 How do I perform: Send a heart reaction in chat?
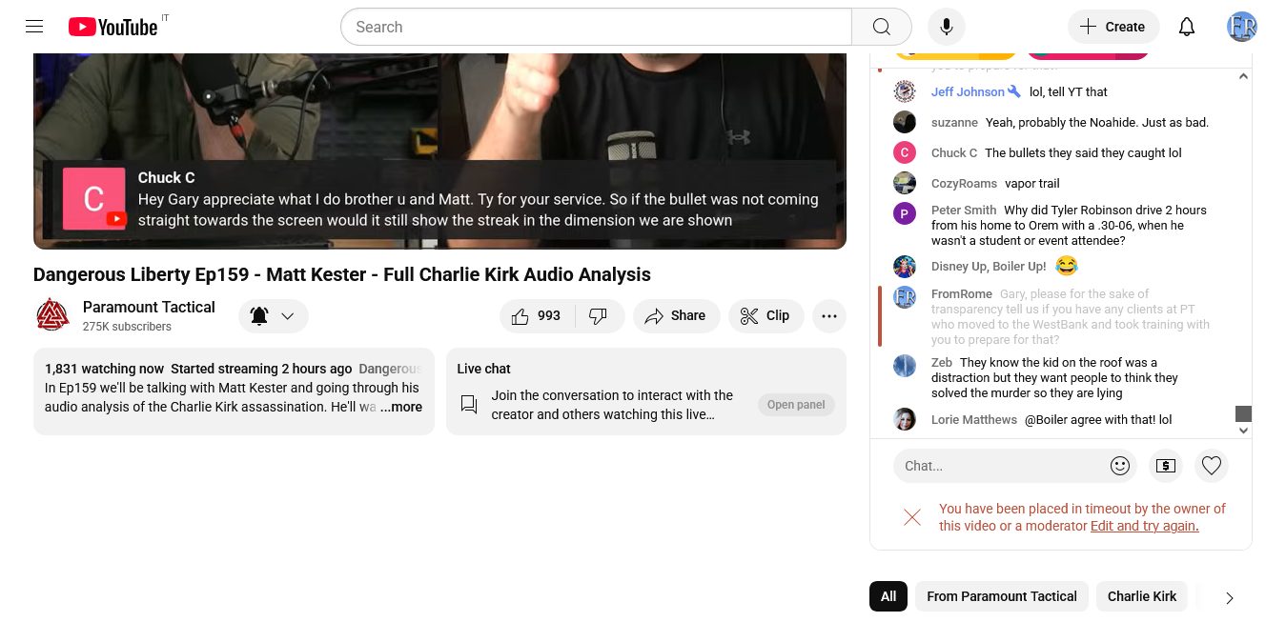click(x=1211, y=466)
